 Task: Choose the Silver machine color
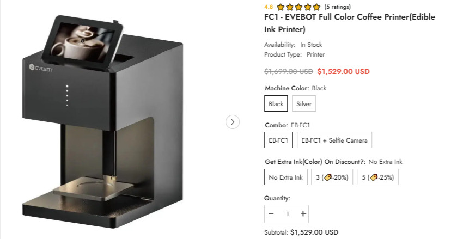coord(304,103)
